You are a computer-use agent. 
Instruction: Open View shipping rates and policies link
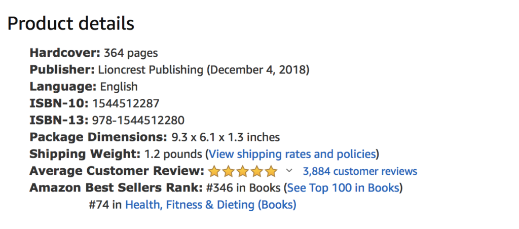tap(292, 154)
